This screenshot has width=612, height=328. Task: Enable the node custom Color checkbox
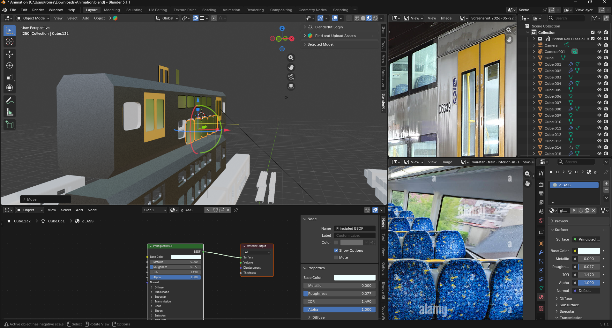coord(336,242)
